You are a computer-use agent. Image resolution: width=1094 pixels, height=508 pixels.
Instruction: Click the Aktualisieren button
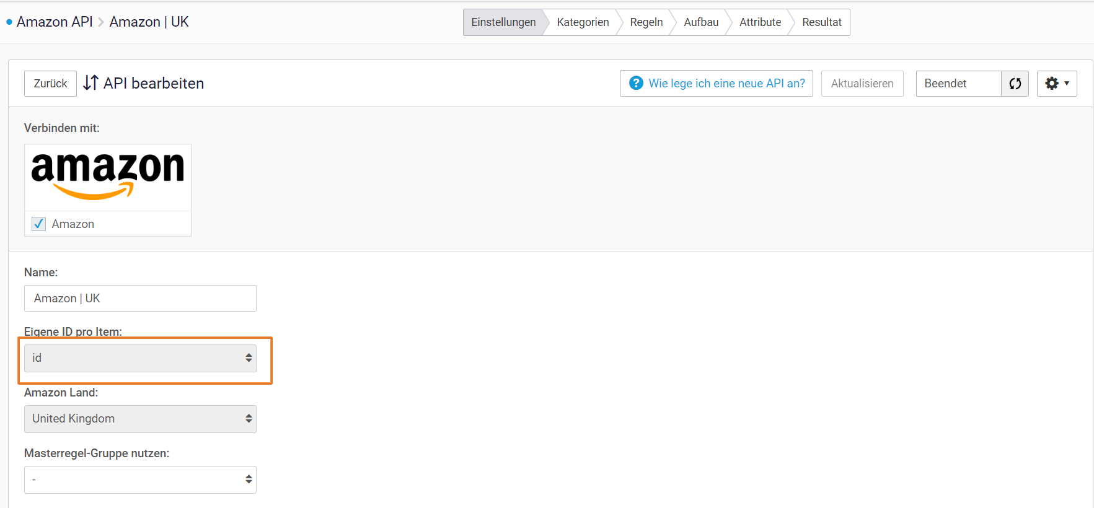point(862,84)
